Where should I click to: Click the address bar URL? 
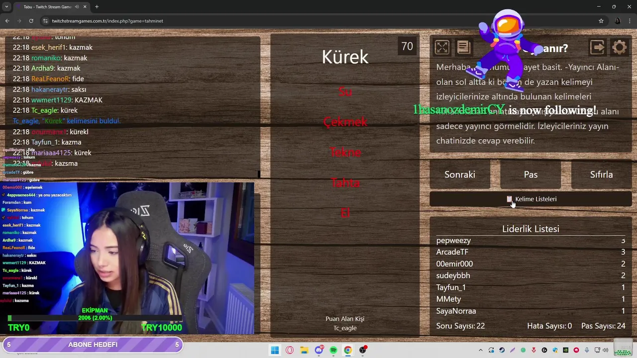point(107,21)
